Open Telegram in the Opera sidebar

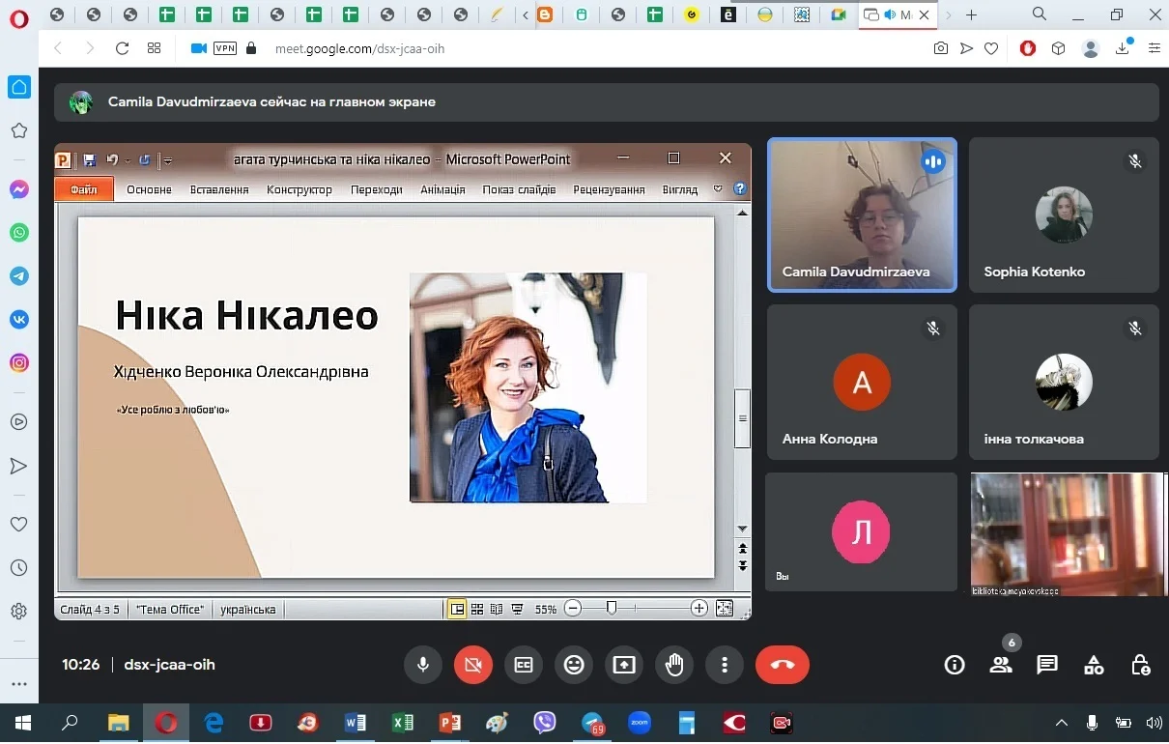coord(18,276)
